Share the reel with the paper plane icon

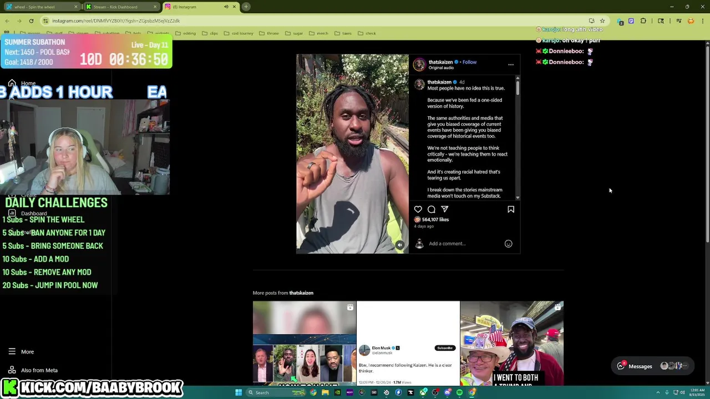tap(444, 209)
